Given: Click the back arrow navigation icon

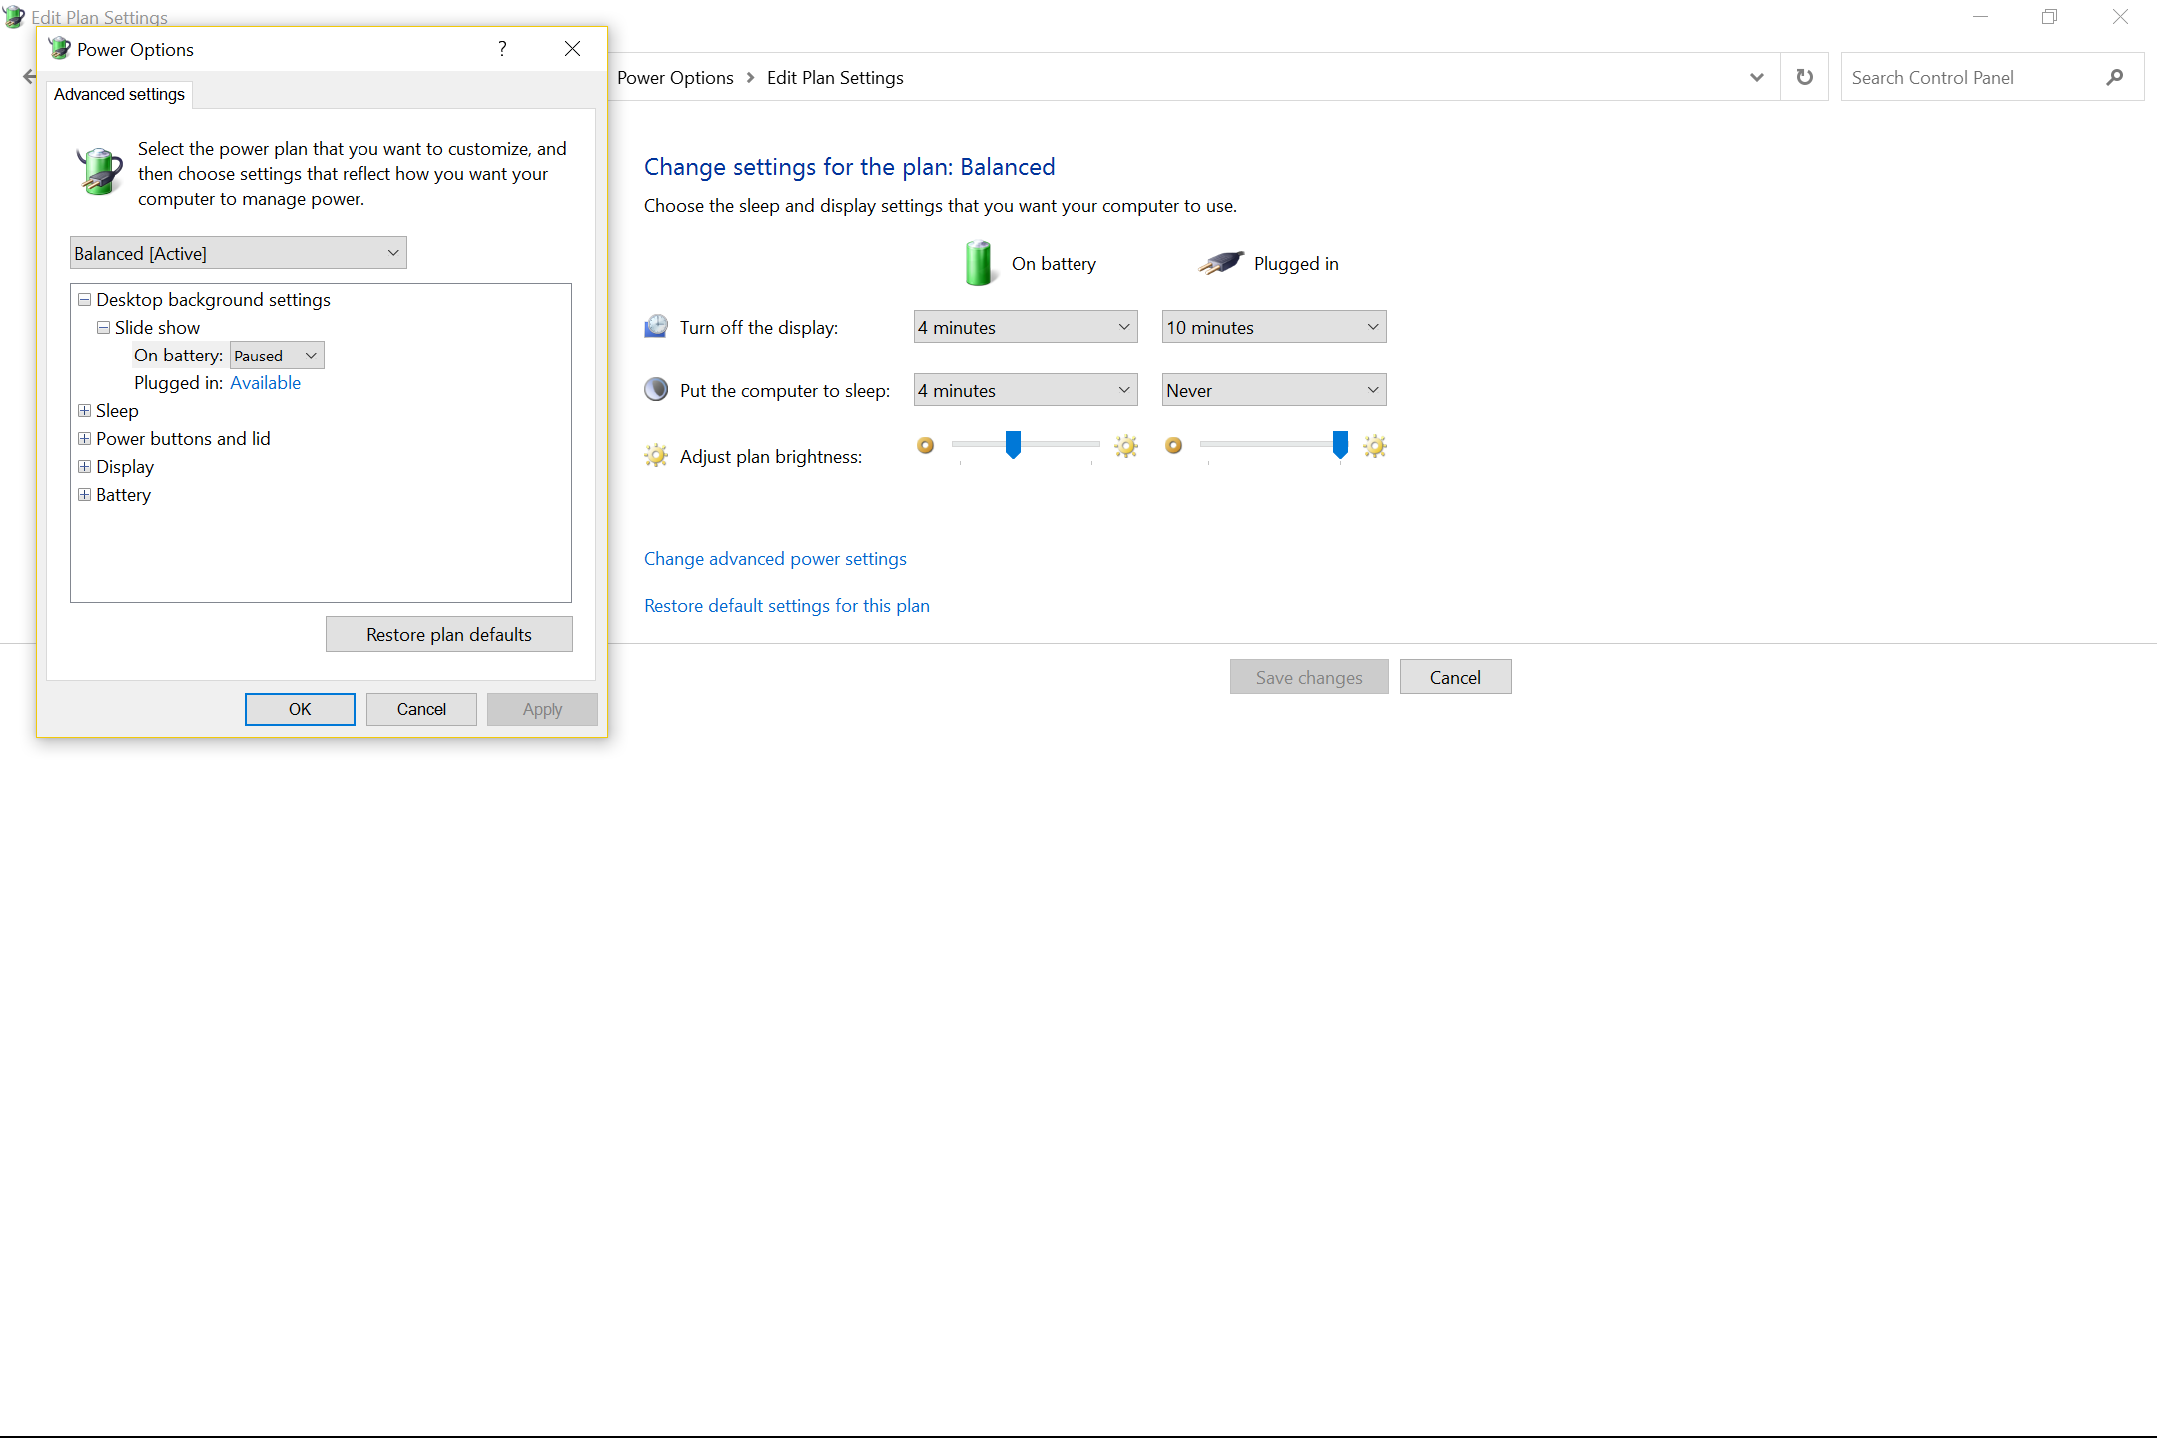Looking at the screenshot, I should pos(29,77).
